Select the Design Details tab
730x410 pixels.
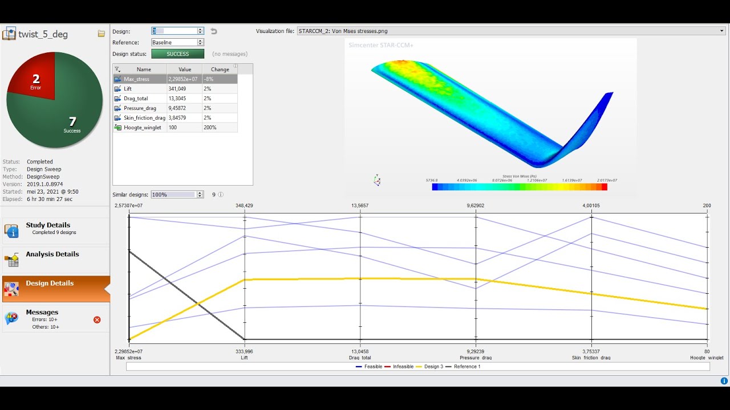pyautogui.click(x=55, y=289)
